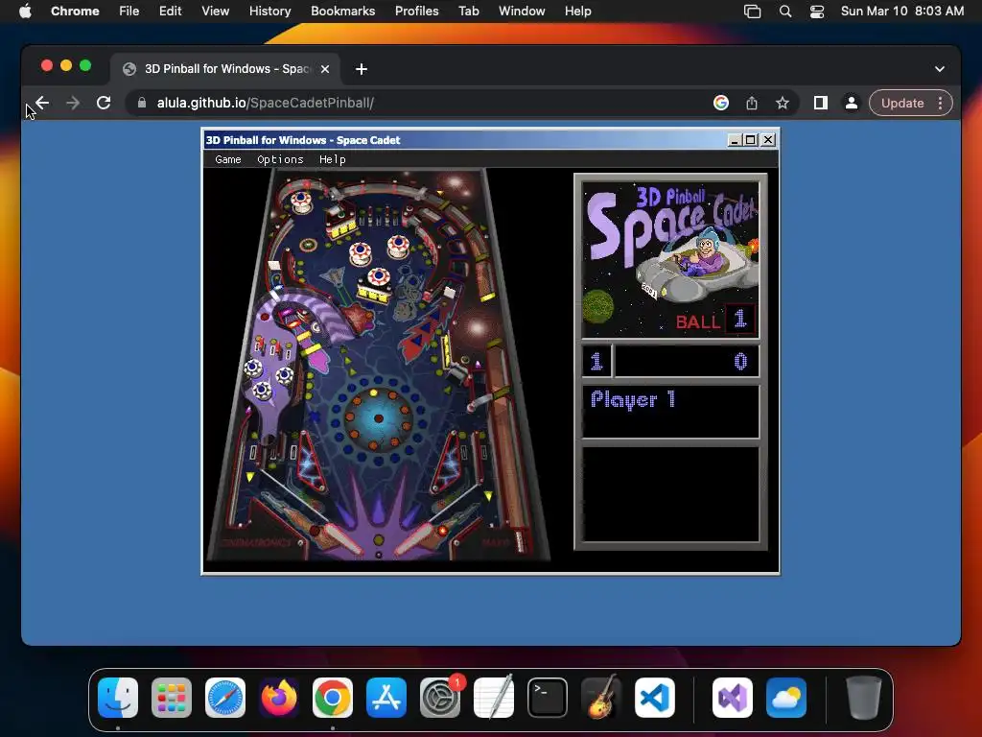
Task: Open the Chrome app menu
Action: (x=75, y=11)
